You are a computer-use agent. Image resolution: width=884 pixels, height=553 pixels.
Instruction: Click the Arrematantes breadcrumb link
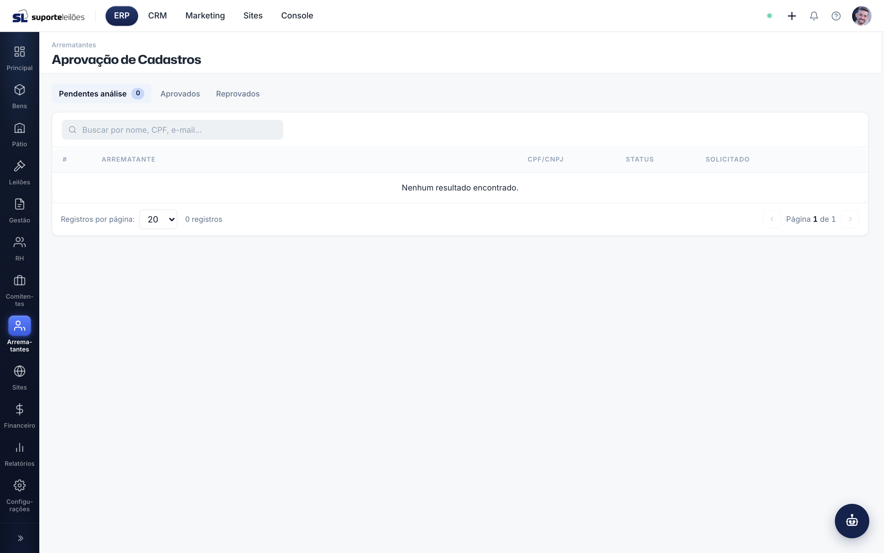point(74,45)
